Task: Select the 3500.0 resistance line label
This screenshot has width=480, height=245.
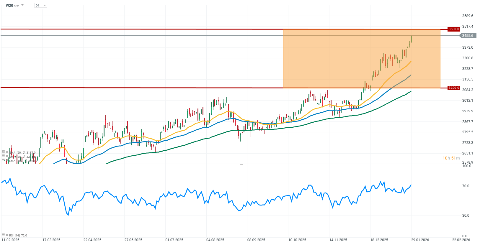Action: click(454, 29)
